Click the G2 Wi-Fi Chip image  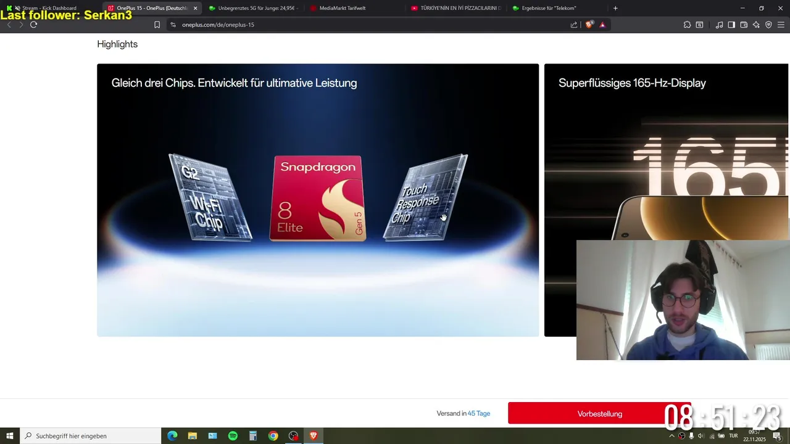point(210,197)
